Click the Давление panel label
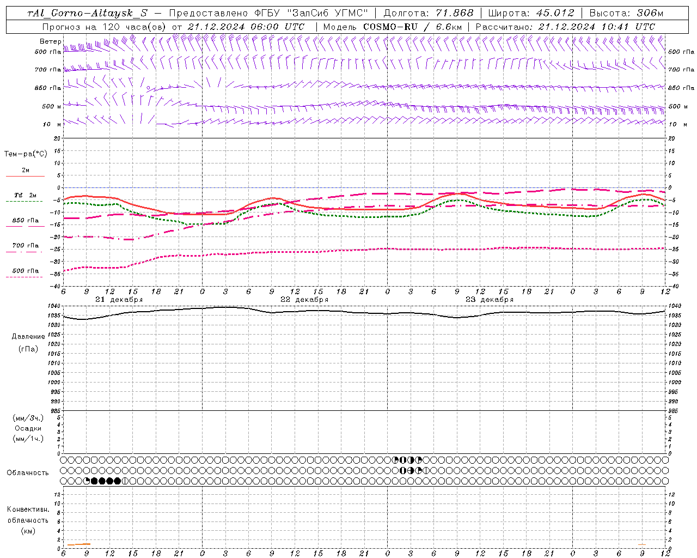The height and width of the screenshot is (558, 697). click(28, 337)
